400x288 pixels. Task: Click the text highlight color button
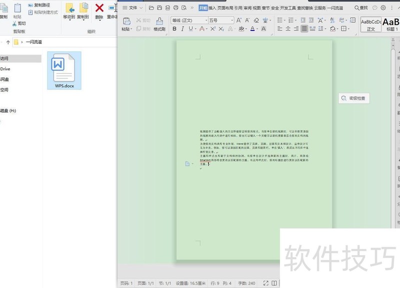click(x=241, y=29)
